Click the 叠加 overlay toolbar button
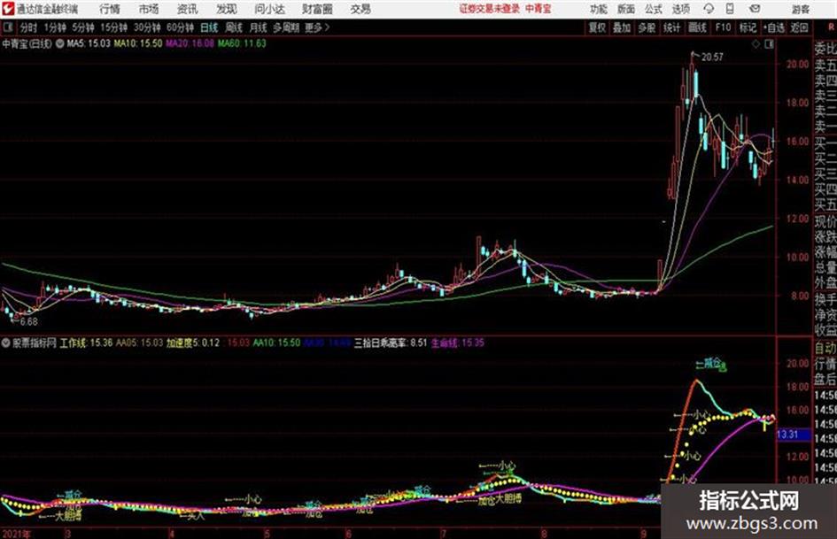 pos(622,27)
